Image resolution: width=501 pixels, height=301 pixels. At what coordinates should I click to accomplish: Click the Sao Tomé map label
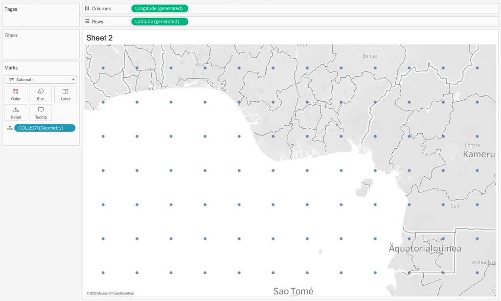coord(294,291)
